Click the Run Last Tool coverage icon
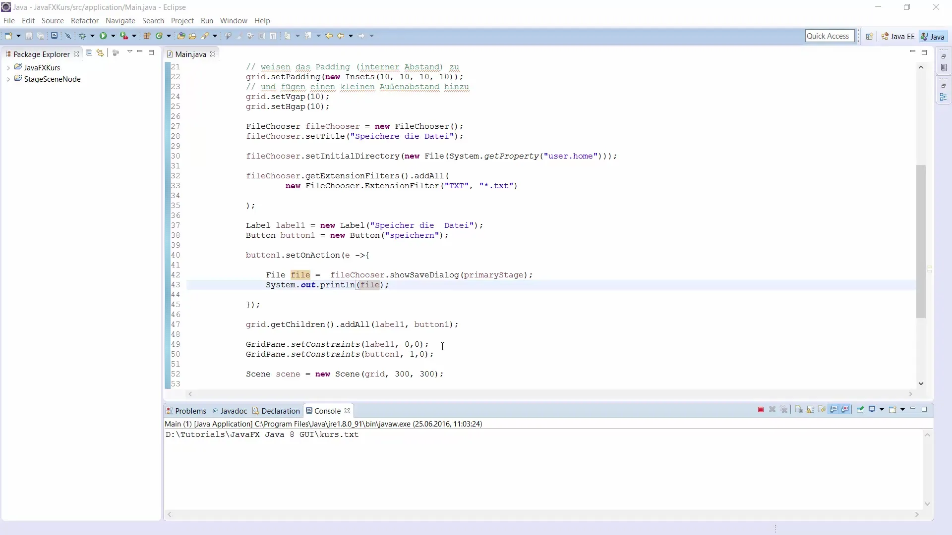Screen dimensions: 952x535 124,36
